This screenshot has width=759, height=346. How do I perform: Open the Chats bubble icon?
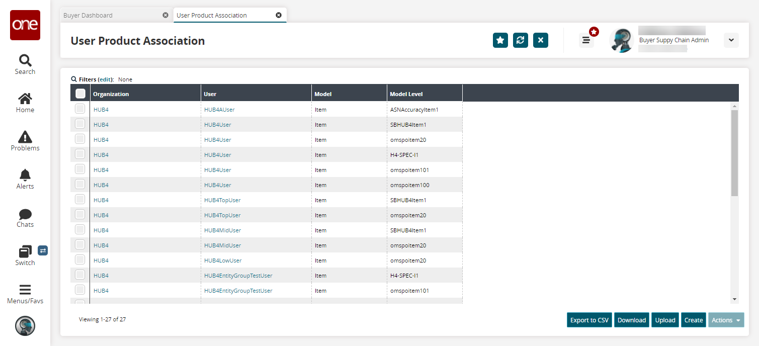pos(25,214)
